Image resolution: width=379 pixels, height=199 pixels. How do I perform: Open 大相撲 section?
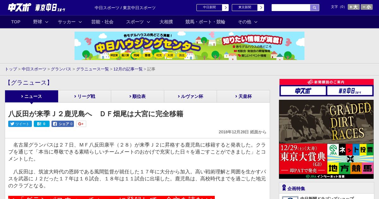(x=166, y=22)
